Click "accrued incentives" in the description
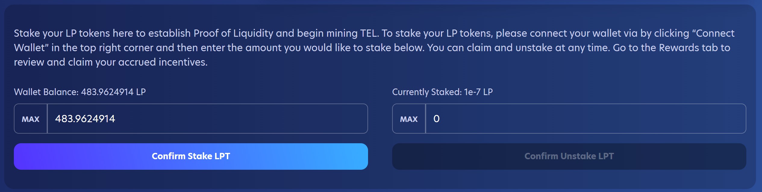 [x=163, y=62]
